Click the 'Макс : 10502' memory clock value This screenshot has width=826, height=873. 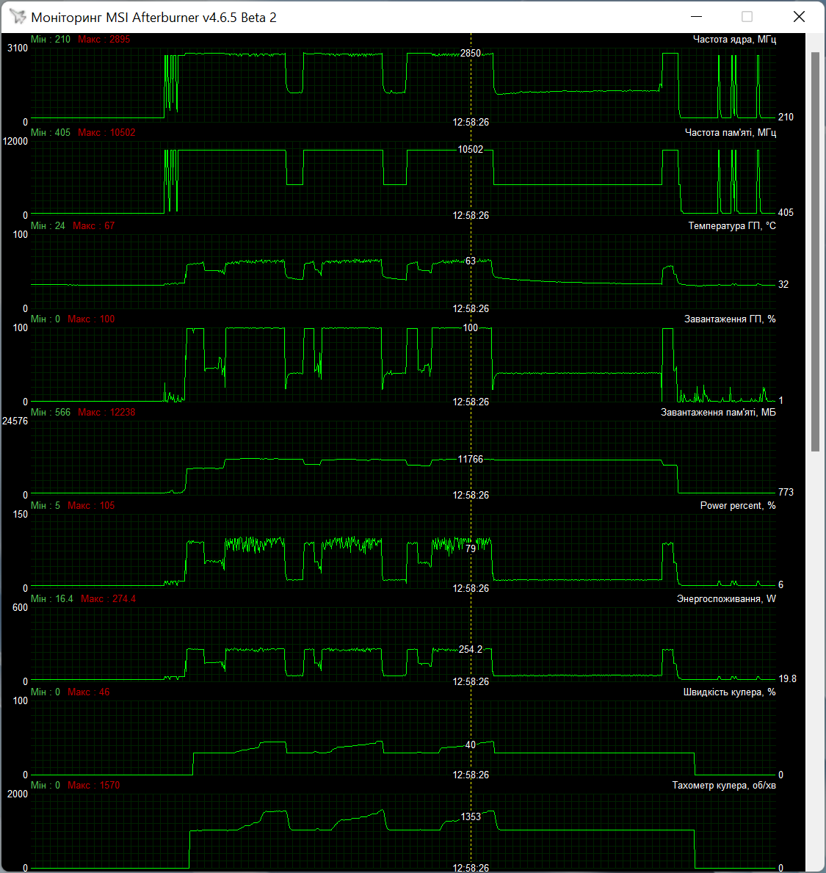106,132
